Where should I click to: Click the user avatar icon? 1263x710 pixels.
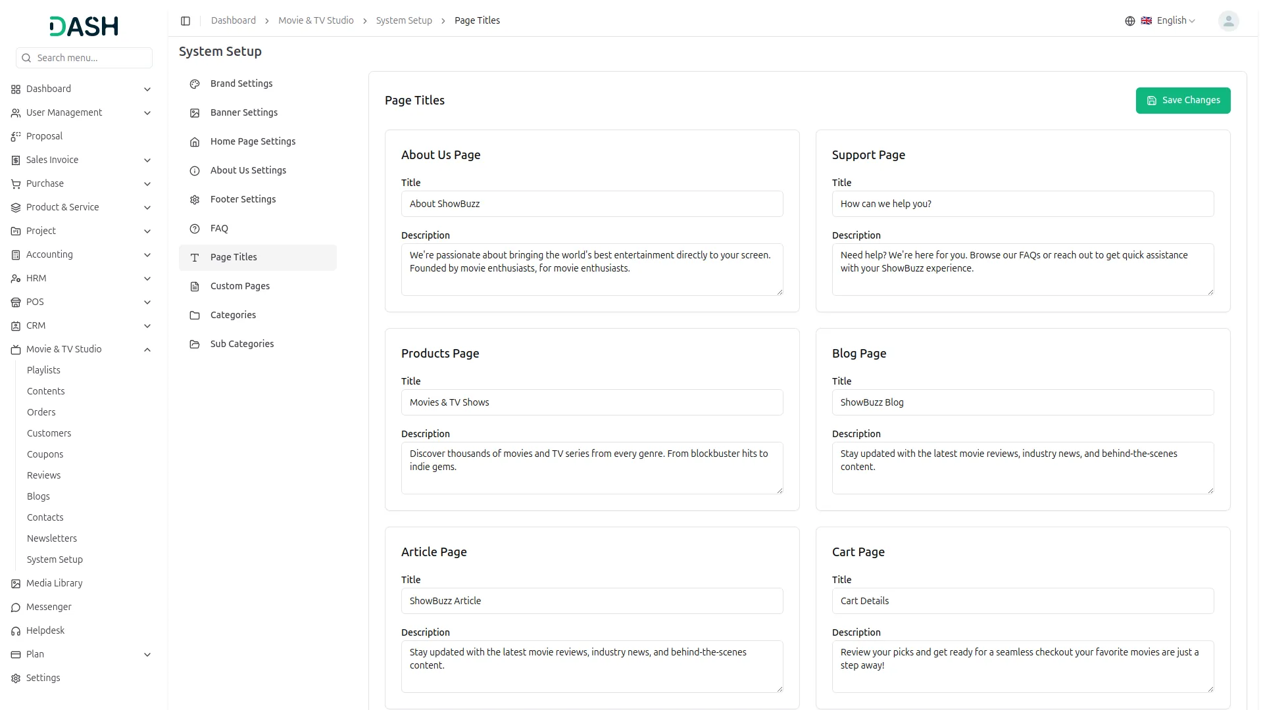1228,21
